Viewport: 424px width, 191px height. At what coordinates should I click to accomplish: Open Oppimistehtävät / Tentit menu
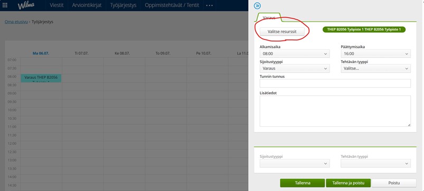172,5
